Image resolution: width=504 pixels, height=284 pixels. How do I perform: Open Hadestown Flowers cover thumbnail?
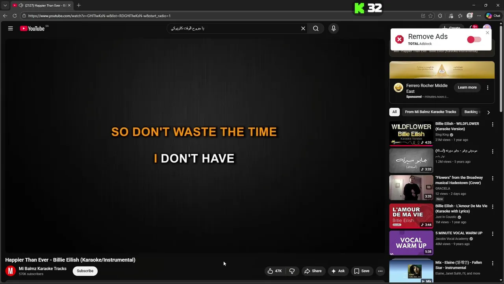click(x=411, y=188)
